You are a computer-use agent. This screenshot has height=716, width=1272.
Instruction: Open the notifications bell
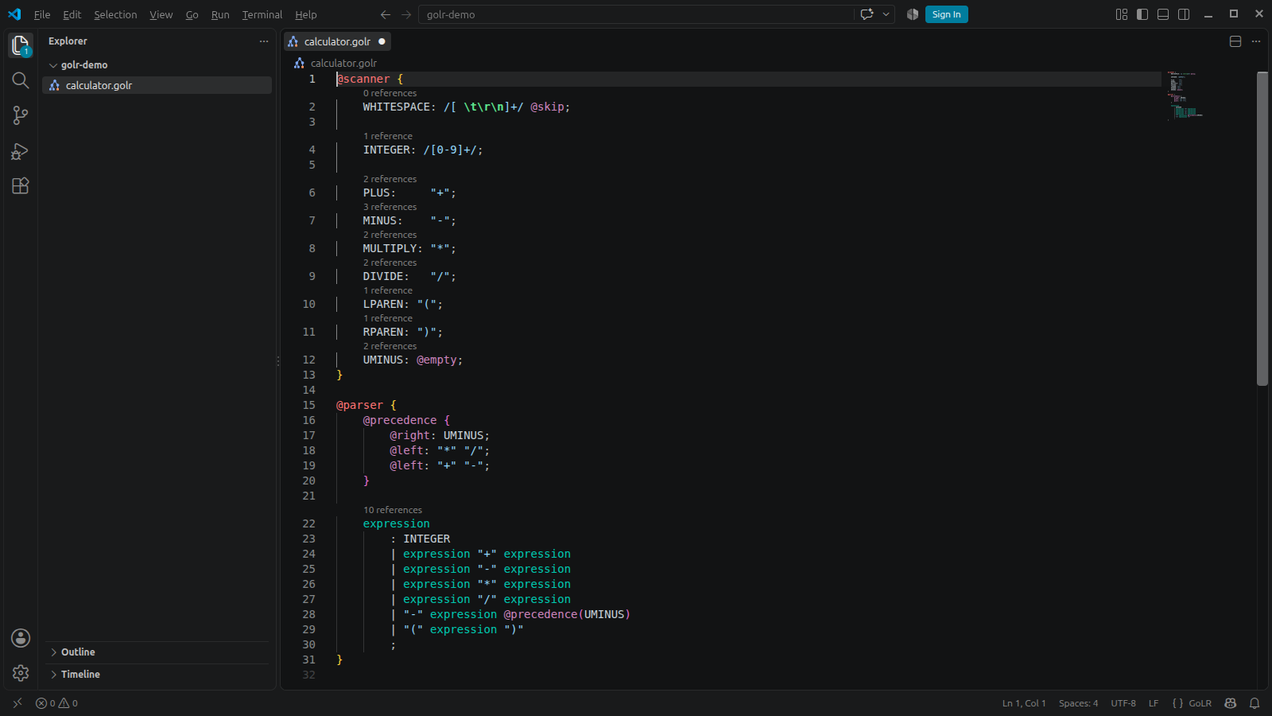(x=1255, y=703)
